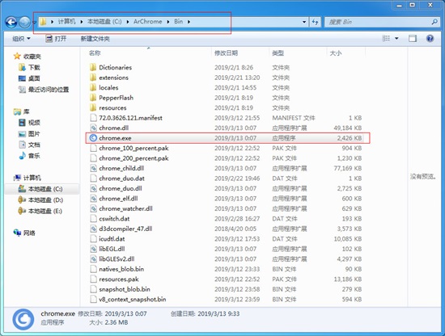Select the locales folder icon

93,87
